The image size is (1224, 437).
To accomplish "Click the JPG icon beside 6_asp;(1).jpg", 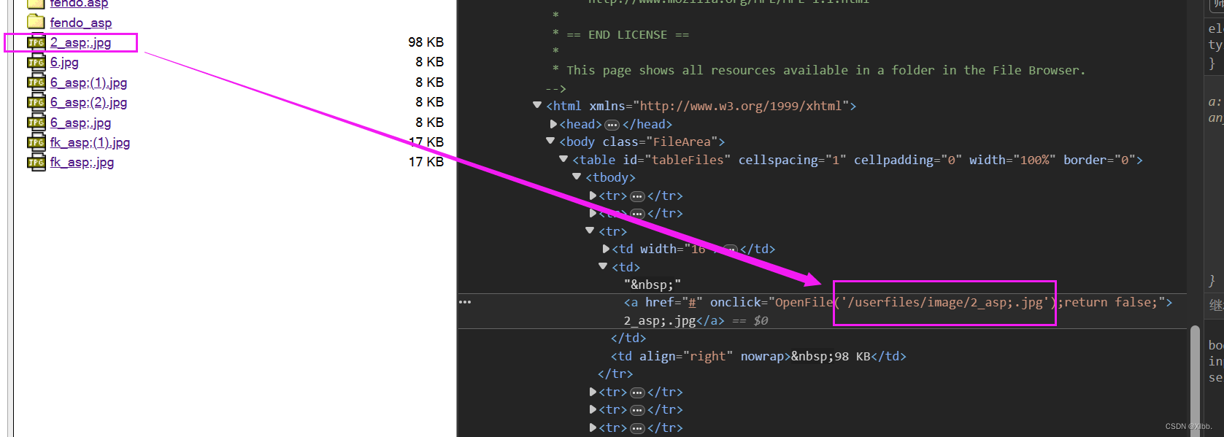I will [x=36, y=82].
